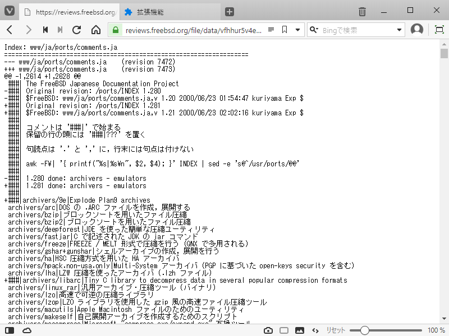Click the 'archivers/linux_rar' line
The height and width of the screenshot is (336, 449).
(112, 287)
